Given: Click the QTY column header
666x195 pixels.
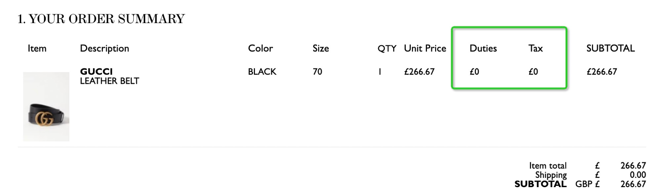Looking at the screenshot, I should click(x=387, y=49).
